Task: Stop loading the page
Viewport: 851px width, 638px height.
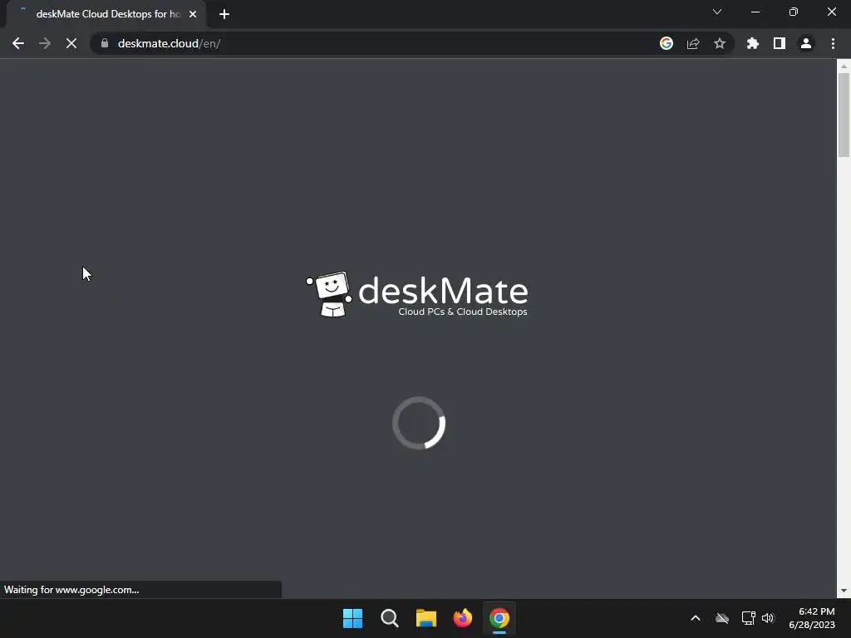Action: [x=71, y=43]
